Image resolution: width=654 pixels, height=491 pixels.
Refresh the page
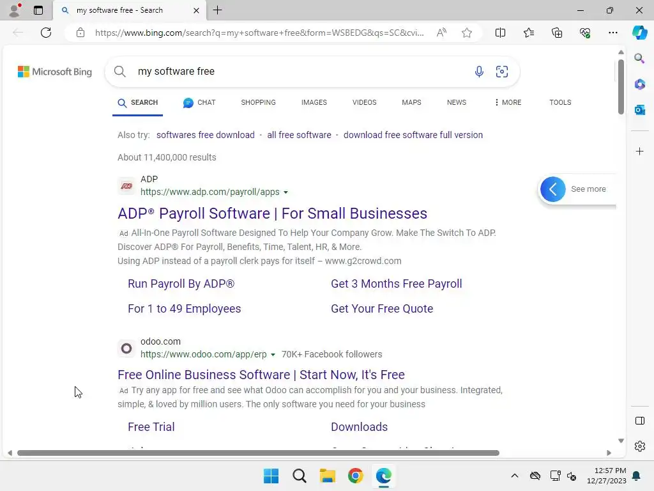46,33
